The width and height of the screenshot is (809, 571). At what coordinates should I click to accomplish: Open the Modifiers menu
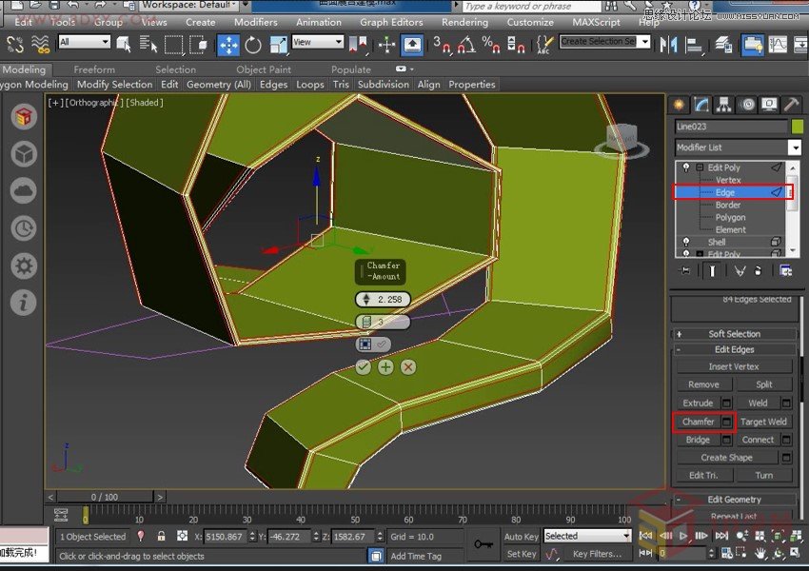(256, 22)
